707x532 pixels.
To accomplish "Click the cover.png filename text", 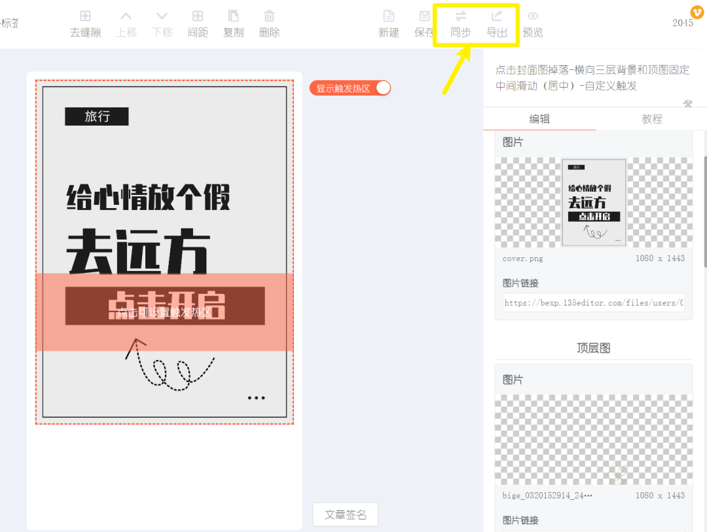I will click(x=522, y=258).
